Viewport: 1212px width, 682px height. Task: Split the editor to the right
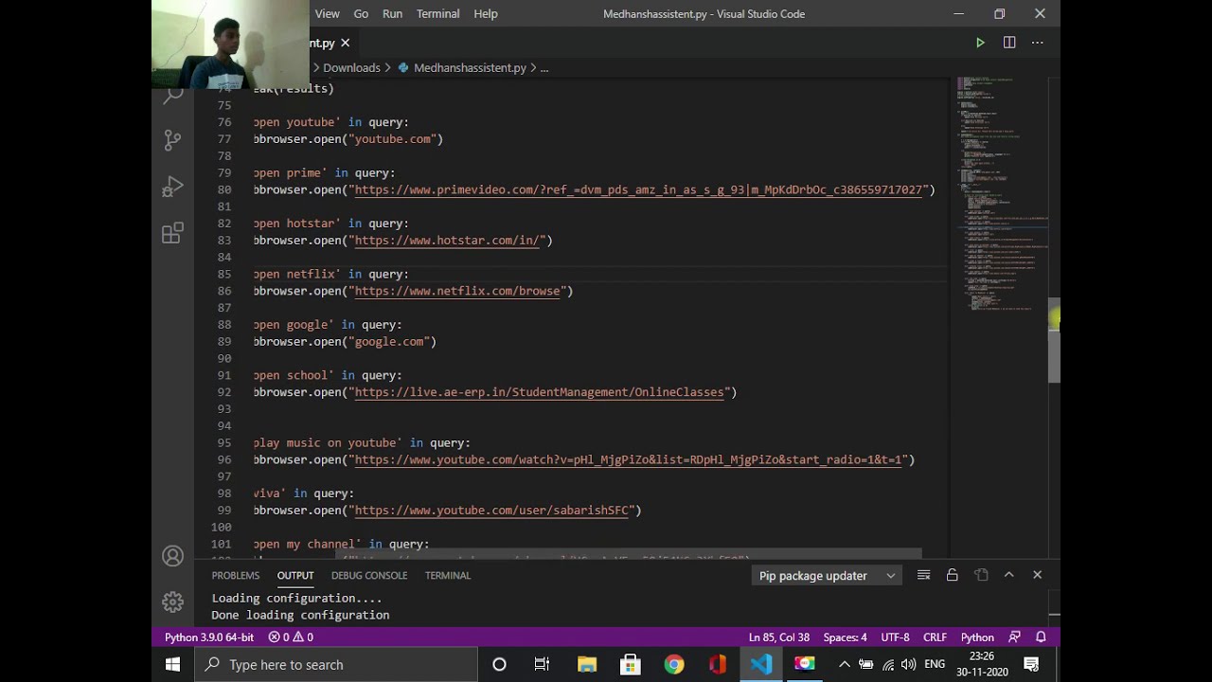pyautogui.click(x=1009, y=43)
